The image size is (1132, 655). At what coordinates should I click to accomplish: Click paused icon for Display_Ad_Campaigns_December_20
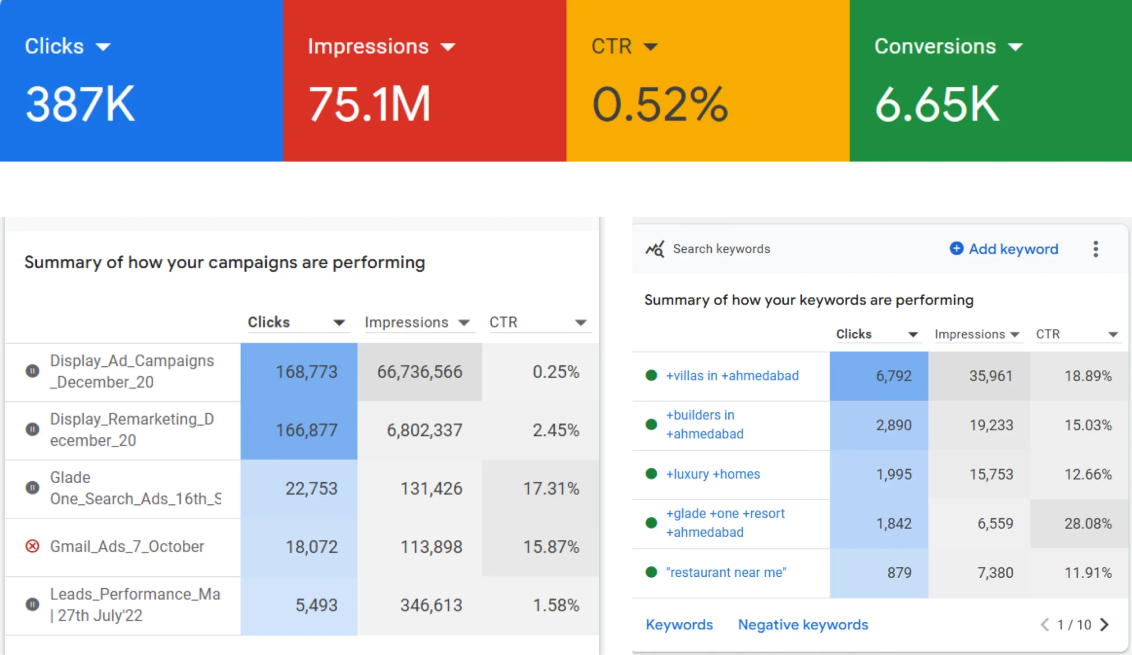coord(32,371)
